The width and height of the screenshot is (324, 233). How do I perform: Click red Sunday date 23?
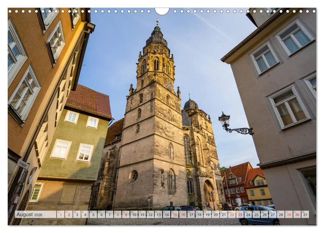[240, 215]
